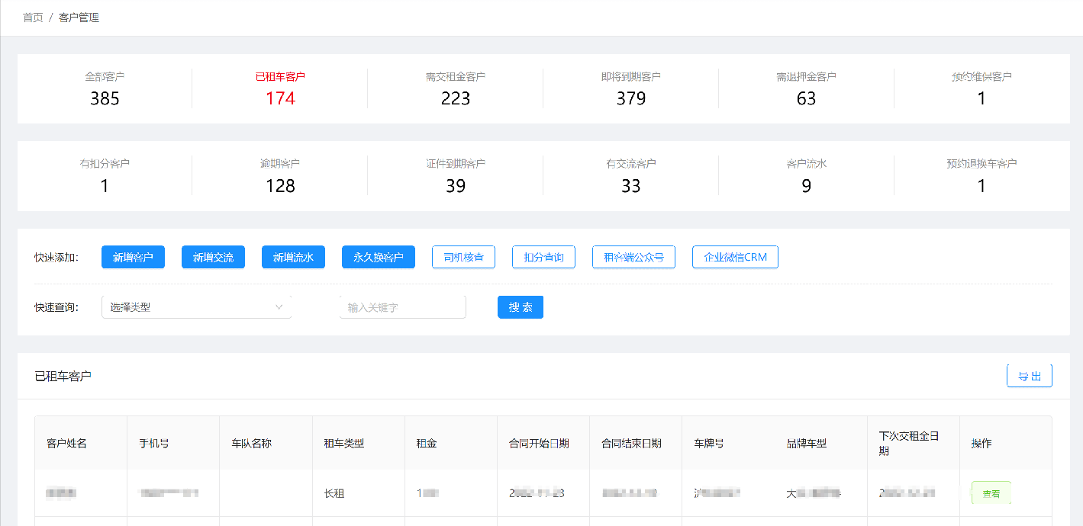Export the list with 导出 button
1083x526 pixels.
(1029, 376)
